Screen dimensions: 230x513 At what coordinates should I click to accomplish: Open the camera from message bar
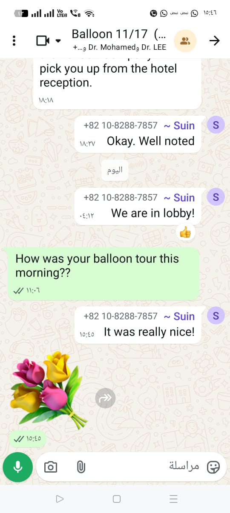pos(51,467)
